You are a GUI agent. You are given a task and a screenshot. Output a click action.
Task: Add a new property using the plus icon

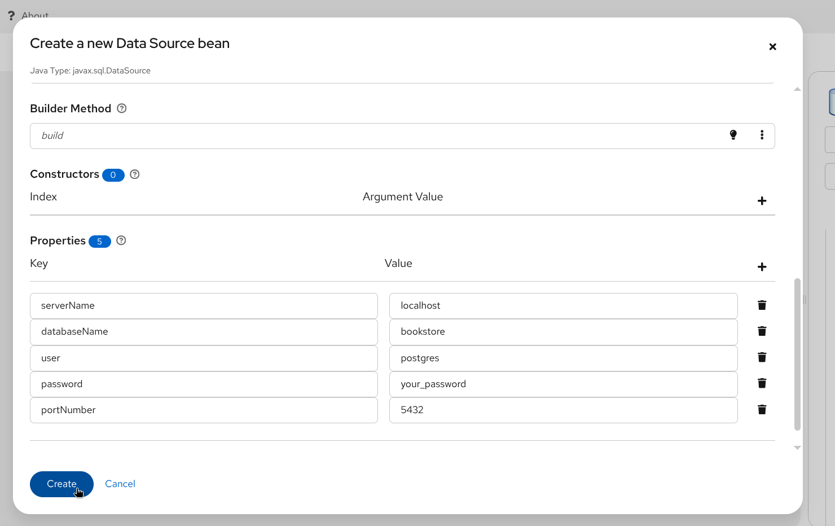coord(762,266)
